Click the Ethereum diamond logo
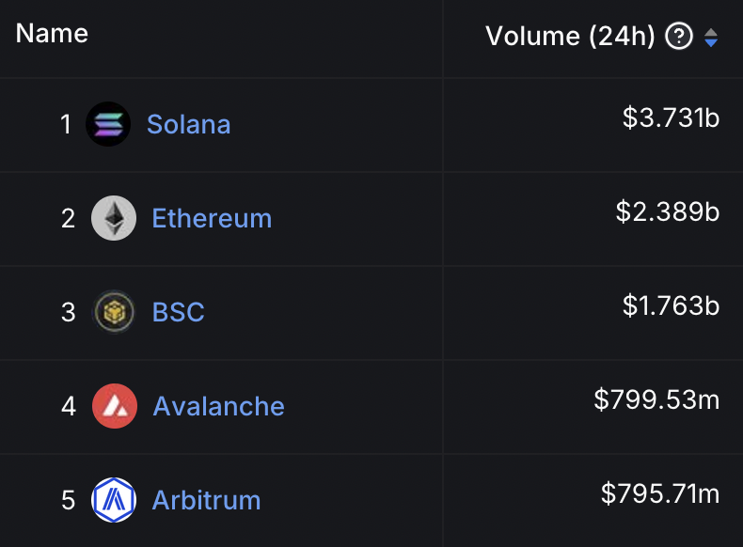This screenshot has width=743, height=547. pos(114,218)
